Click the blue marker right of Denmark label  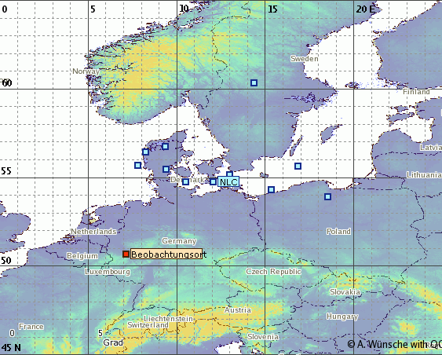pos(185,181)
